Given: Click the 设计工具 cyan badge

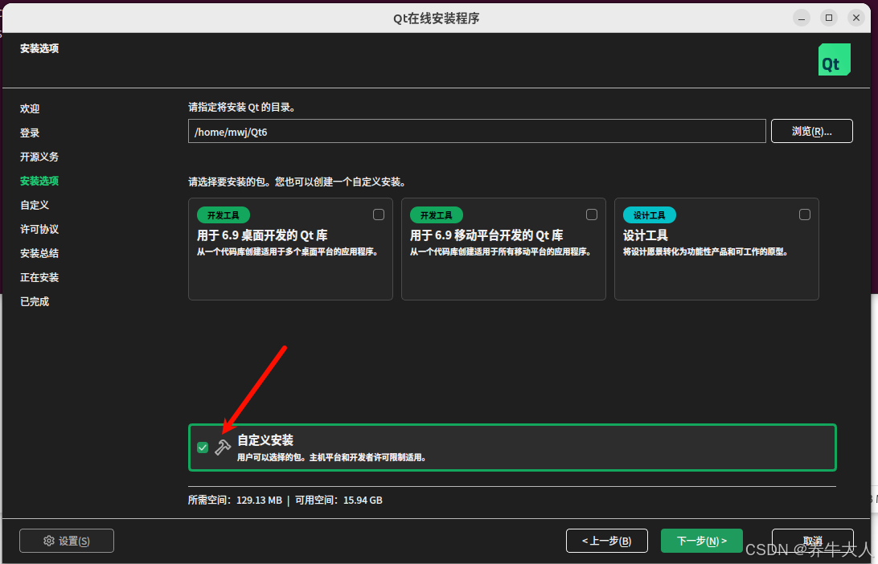Looking at the screenshot, I should [x=650, y=215].
